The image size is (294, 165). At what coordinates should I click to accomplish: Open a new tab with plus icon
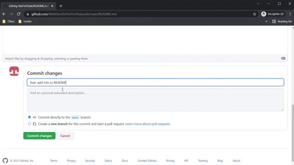point(61,6)
